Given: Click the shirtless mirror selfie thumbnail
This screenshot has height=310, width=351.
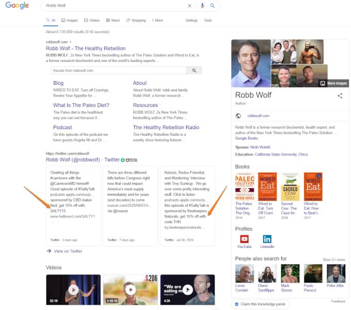Looking at the screenshot, I should pyautogui.click(x=310, y=52).
